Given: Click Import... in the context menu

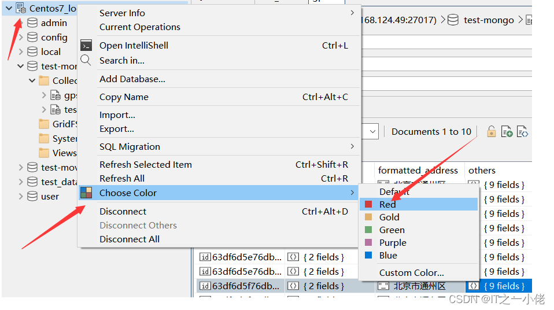Looking at the screenshot, I should (219, 115).
